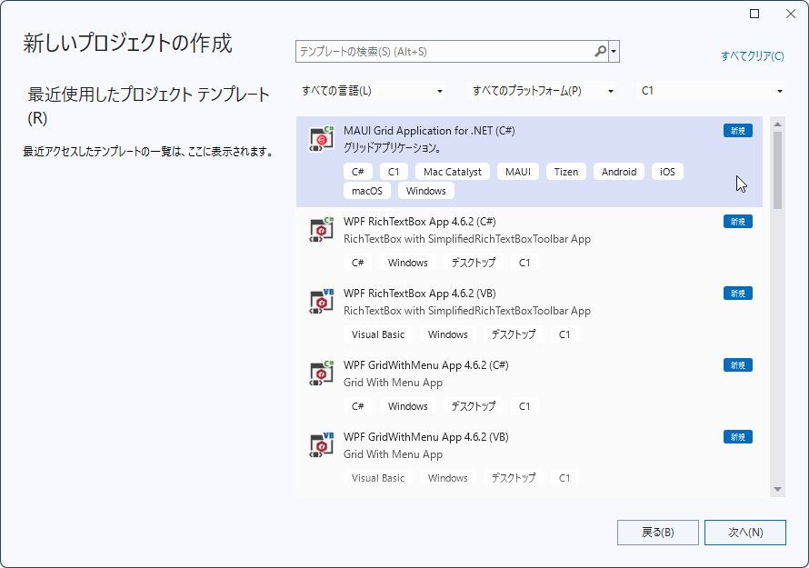The width and height of the screenshot is (809, 568).
Task: Click the MAUI Grid Application template icon
Action: [322, 139]
